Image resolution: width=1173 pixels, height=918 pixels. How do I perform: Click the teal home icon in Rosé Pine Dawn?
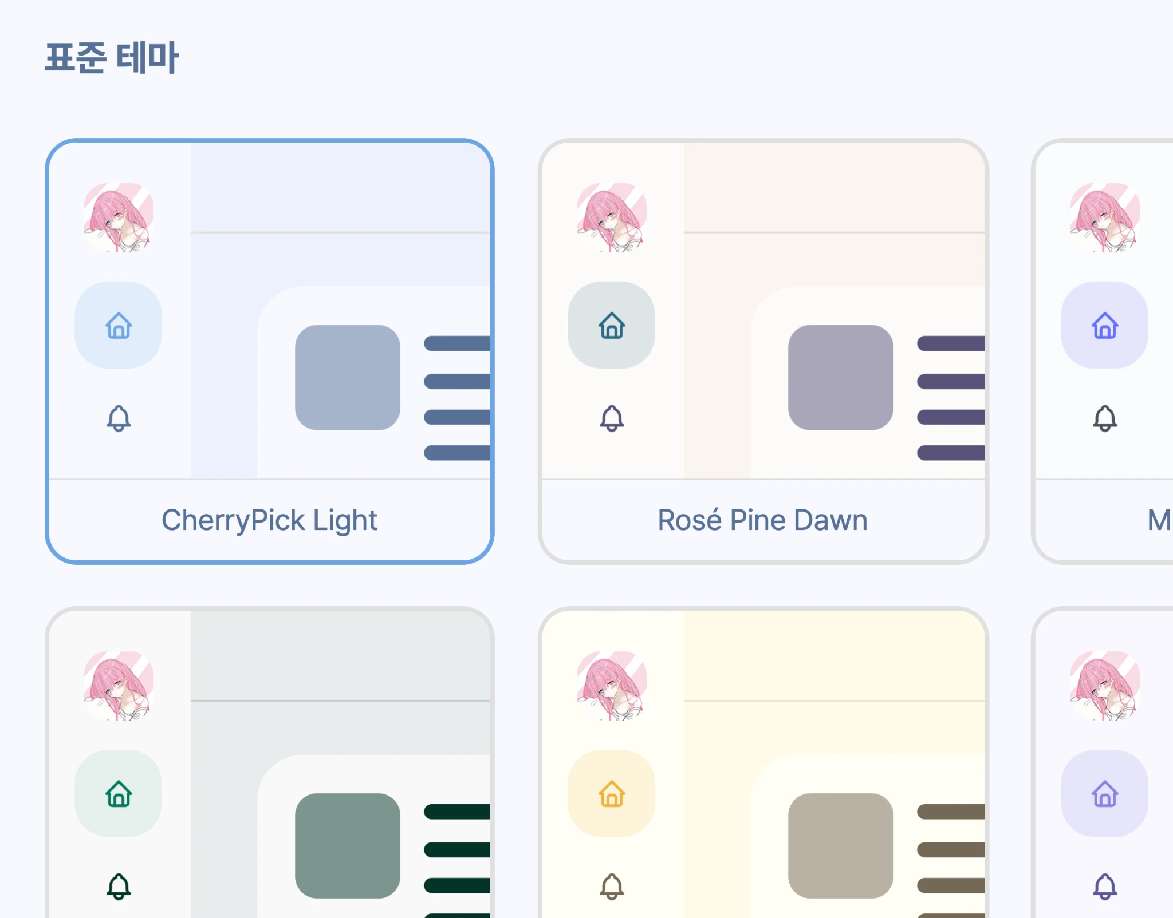click(x=612, y=326)
